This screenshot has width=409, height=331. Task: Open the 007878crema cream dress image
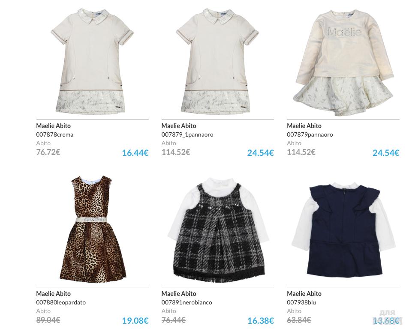[x=92, y=61]
